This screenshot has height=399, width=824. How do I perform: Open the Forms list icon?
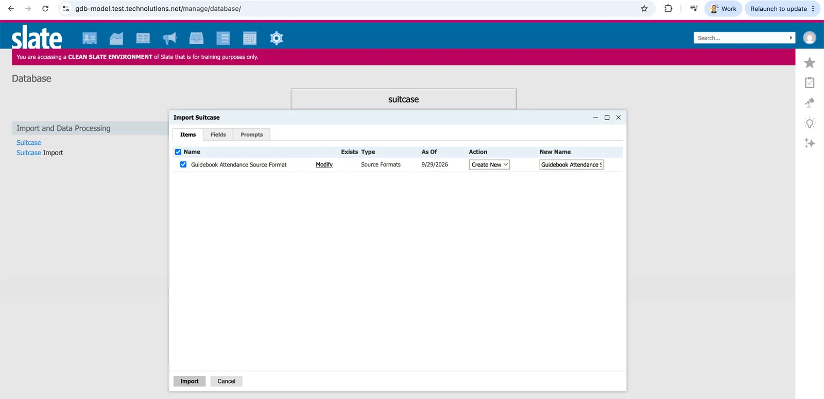pyautogui.click(x=223, y=38)
